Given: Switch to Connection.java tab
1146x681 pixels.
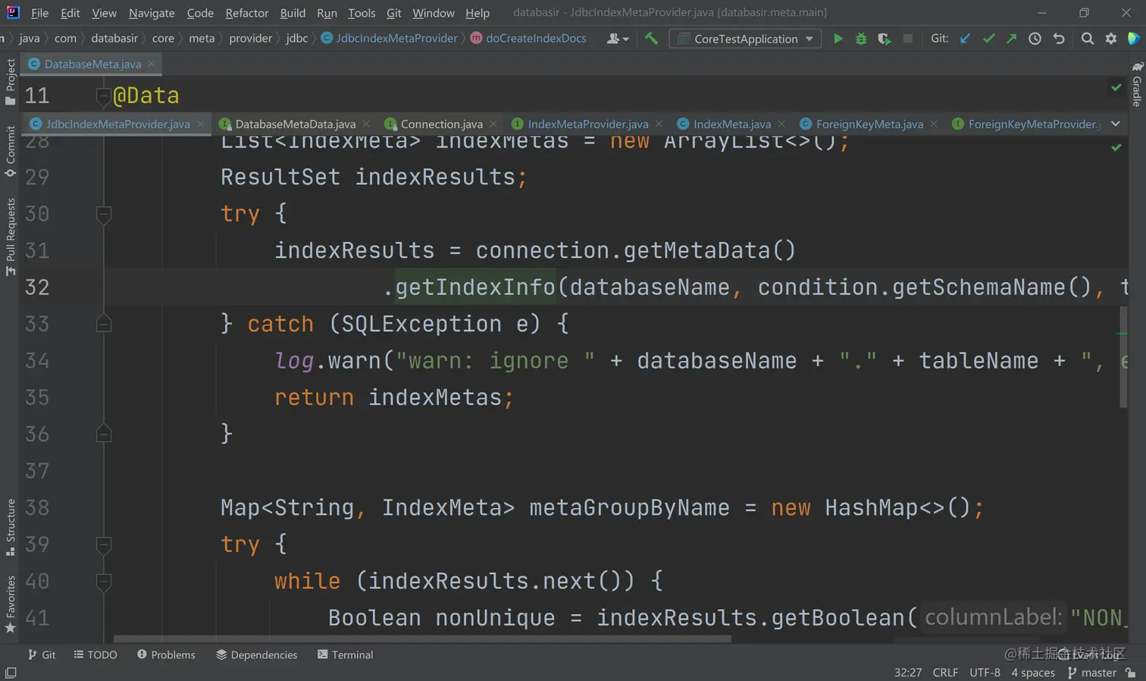Looking at the screenshot, I should (x=441, y=124).
